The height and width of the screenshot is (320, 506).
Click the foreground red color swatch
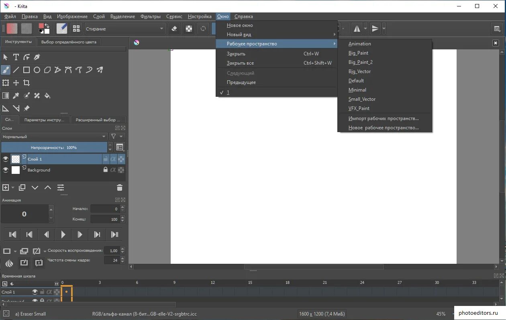click(41, 26)
